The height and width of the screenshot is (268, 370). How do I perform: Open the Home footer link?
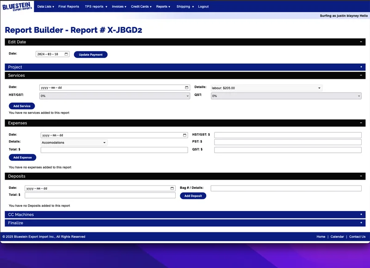pyautogui.click(x=321, y=237)
